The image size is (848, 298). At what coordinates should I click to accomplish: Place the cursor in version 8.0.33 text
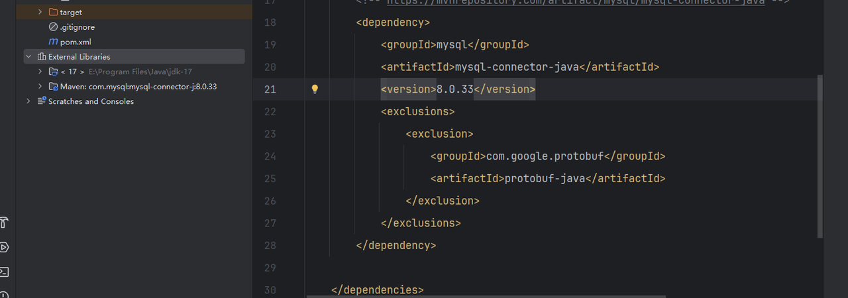454,89
